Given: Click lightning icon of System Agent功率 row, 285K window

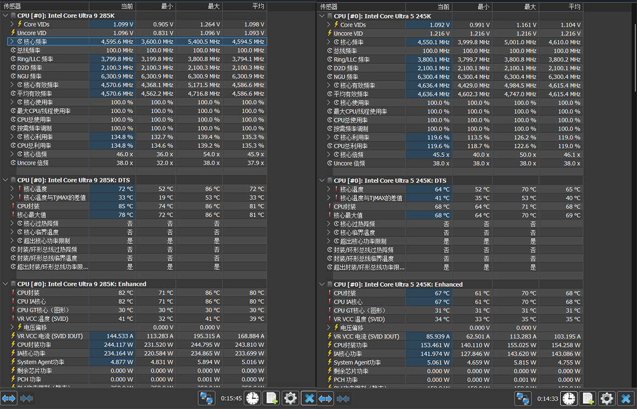Looking at the screenshot, I should (13, 362).
